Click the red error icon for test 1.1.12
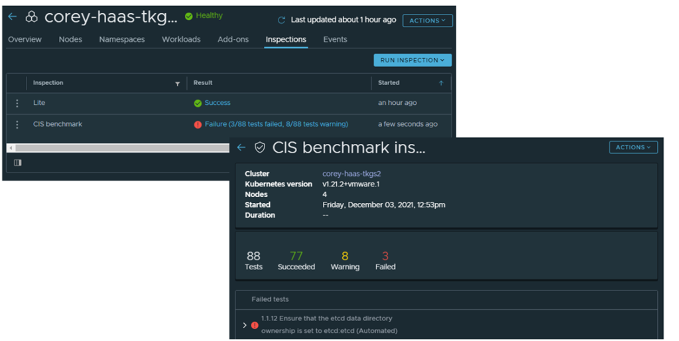Viewport: 679px width, 341px height. tap(255, 325)
